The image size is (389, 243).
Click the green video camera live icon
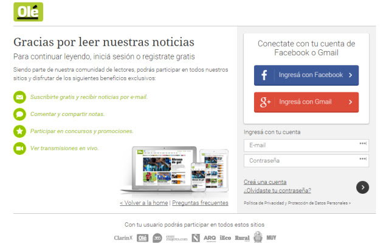19,148
